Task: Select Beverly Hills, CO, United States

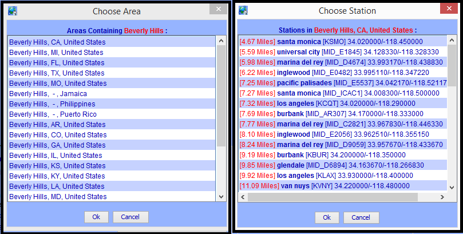Action: pyautogui.click(x=112, y=135)
